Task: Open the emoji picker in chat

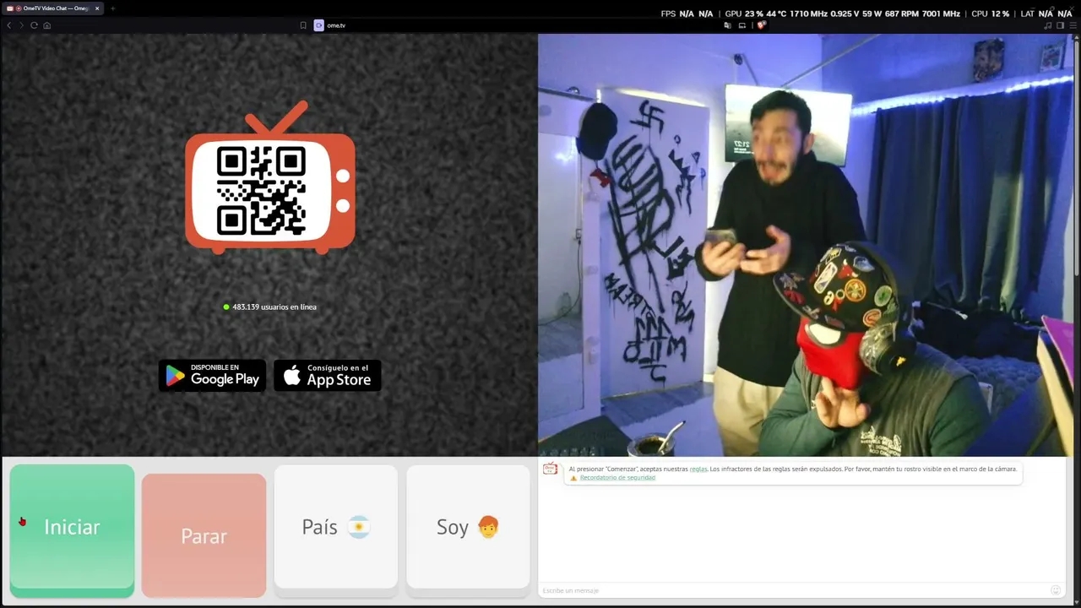Action: tap(1056, 590)
